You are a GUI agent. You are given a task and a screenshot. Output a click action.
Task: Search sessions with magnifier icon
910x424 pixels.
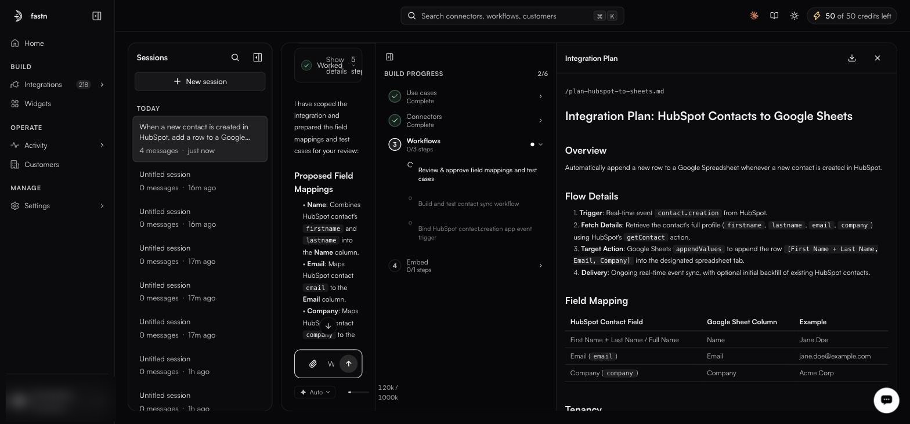pyautogui.click(x=235, y=57)
